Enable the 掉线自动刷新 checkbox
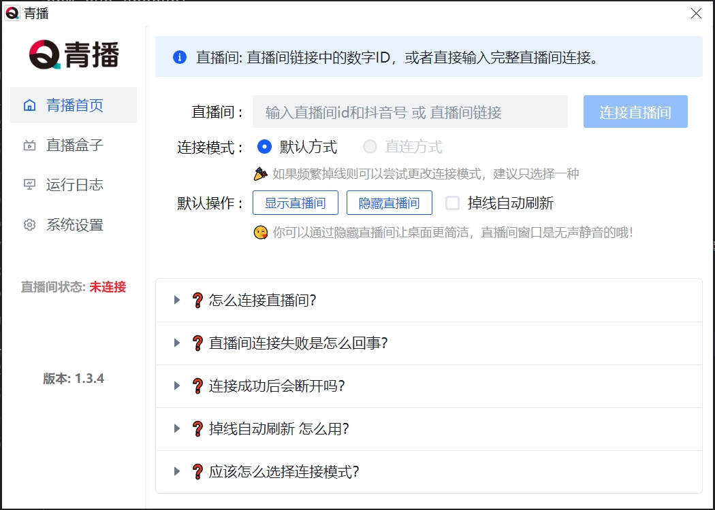This screenshot has height=510, width=715. tap(452, 203)
